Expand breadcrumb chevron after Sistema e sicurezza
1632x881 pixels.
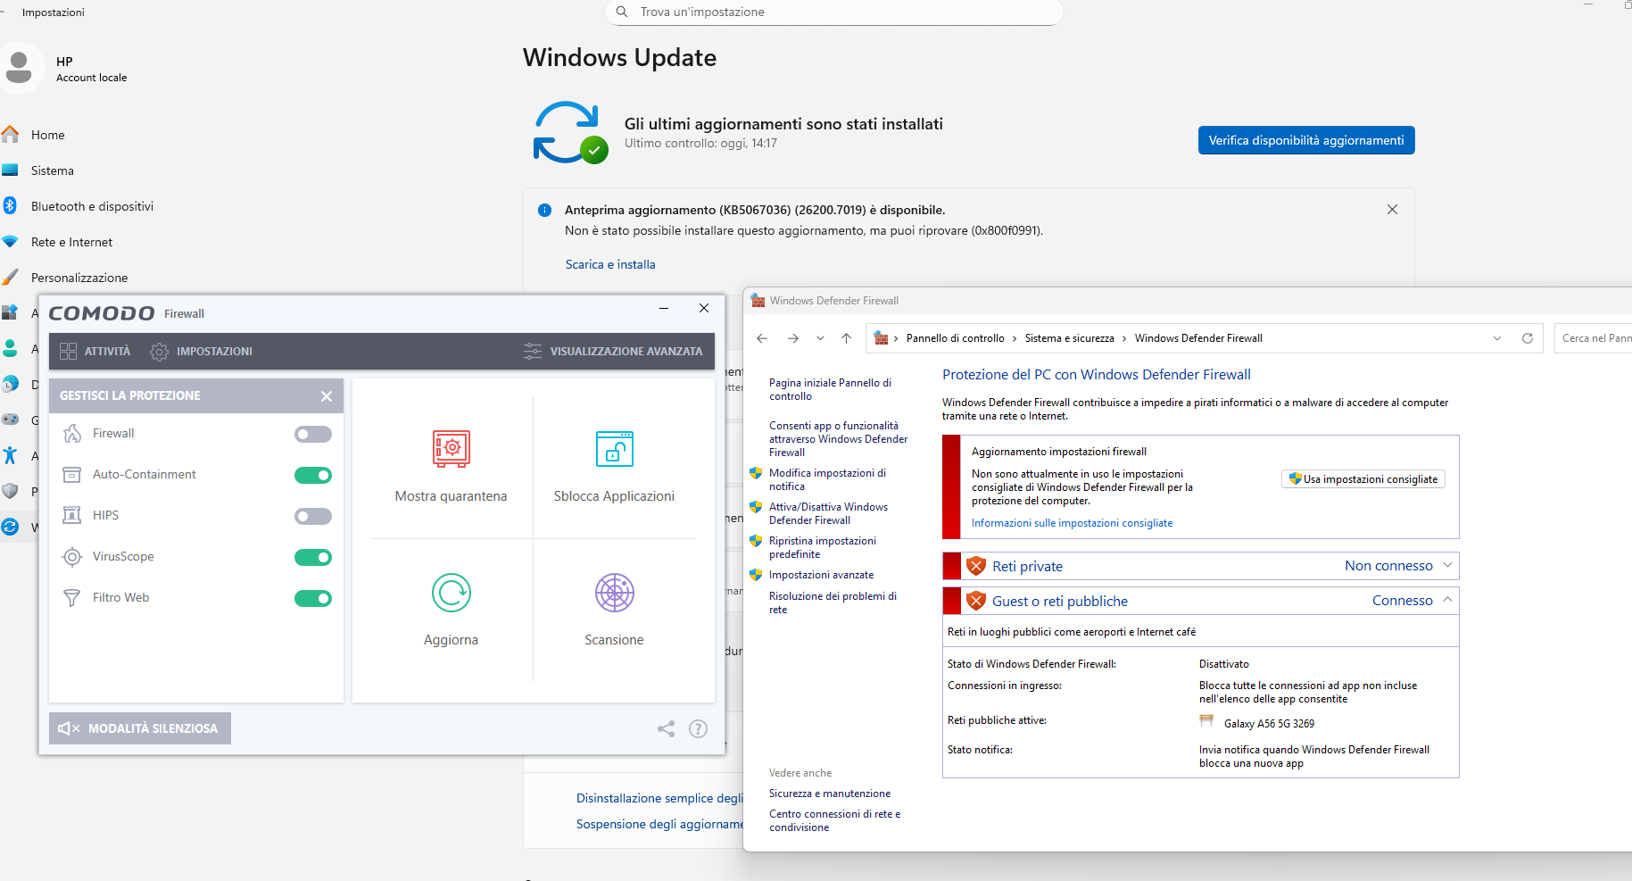[x=1124, y=338]
